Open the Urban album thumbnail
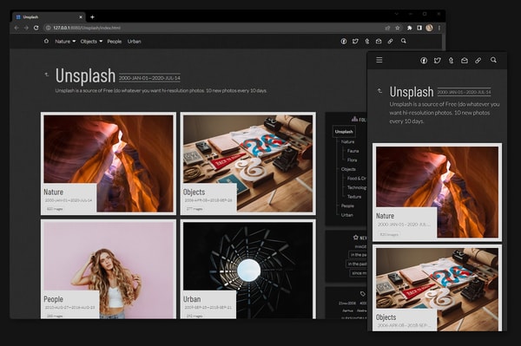 click(247, 269)
